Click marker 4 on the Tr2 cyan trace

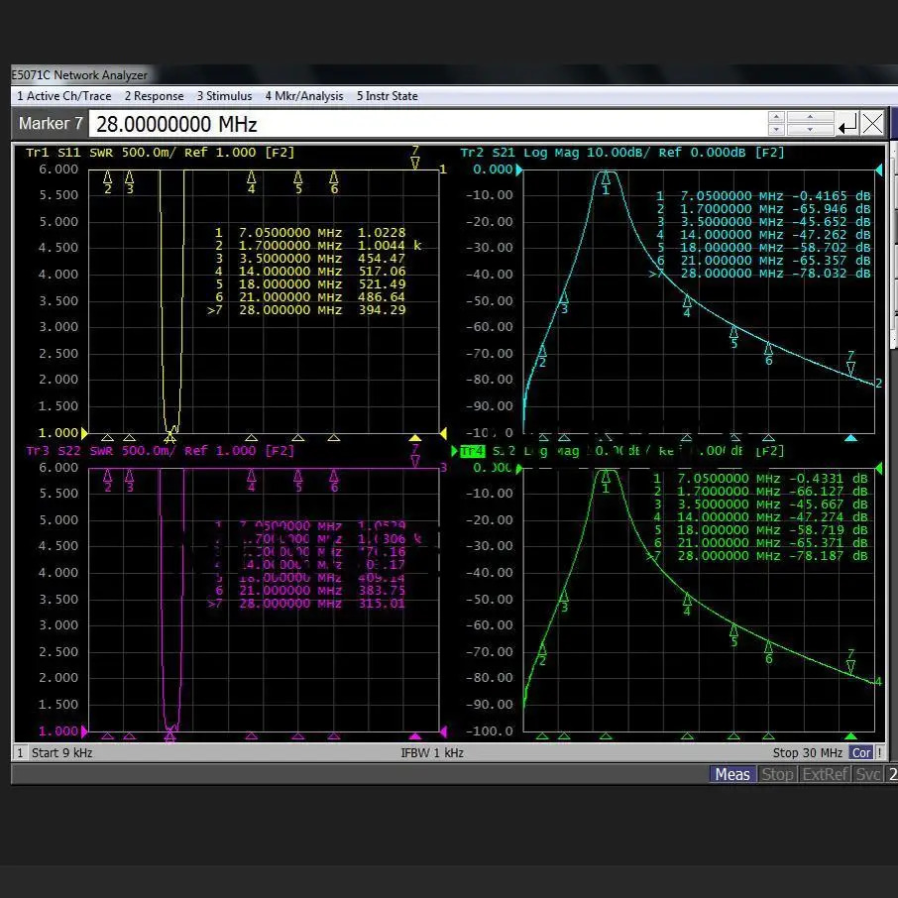[x=687, y=306]
